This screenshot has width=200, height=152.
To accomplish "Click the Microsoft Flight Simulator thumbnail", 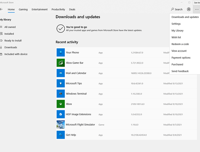I will tap(60, 125).
